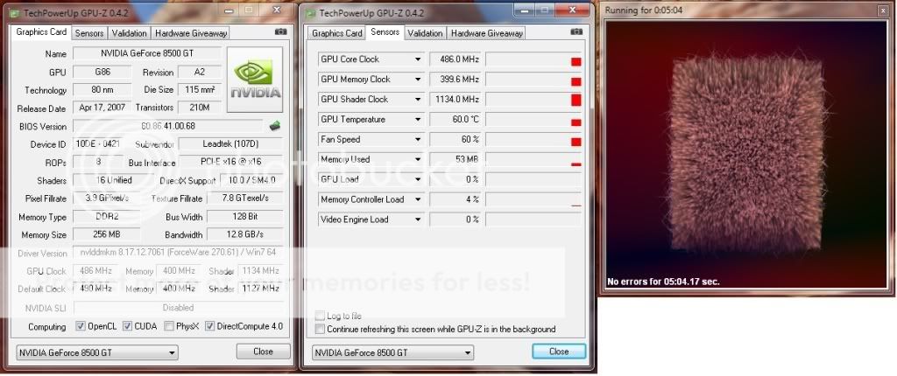Screen dimensions: 897x376
Task: Enable the Log to file checkbox
Action: (320, 316)
